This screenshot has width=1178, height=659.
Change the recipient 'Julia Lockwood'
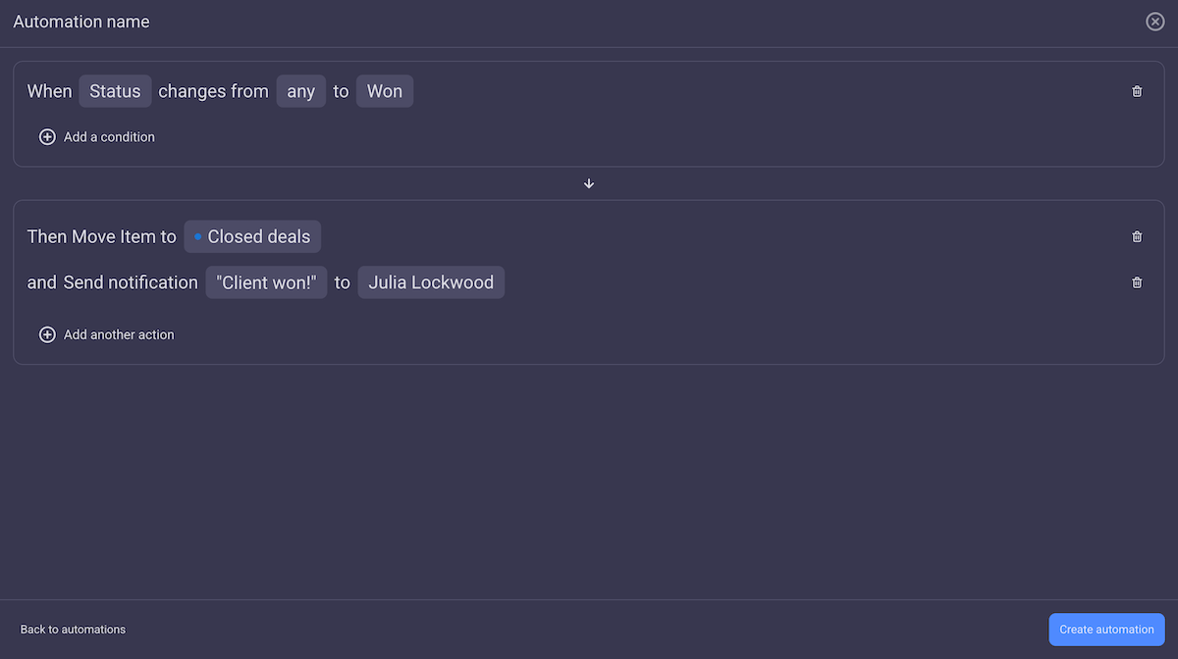(430, 281)
